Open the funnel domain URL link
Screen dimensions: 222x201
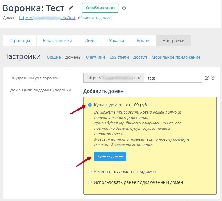click(47, 18)
